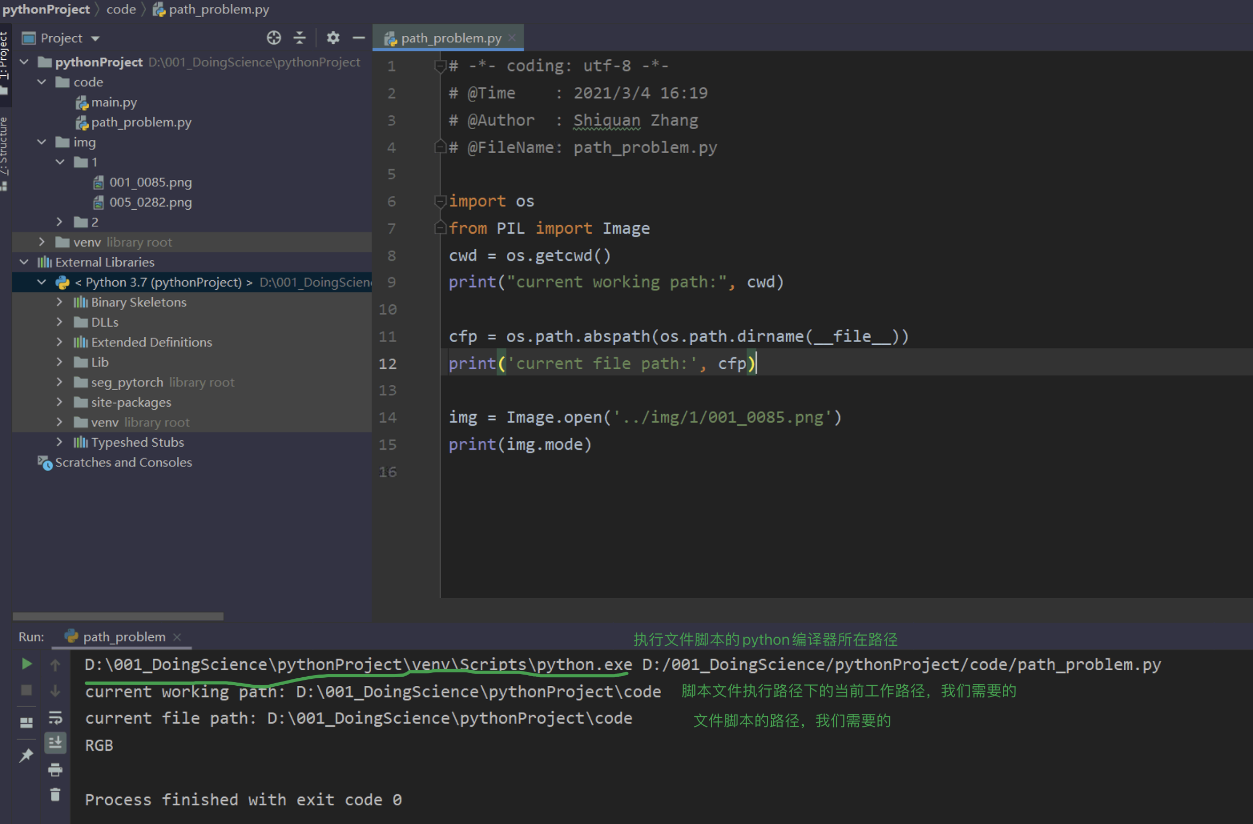Disable scroll-to-end in console output

56,742
